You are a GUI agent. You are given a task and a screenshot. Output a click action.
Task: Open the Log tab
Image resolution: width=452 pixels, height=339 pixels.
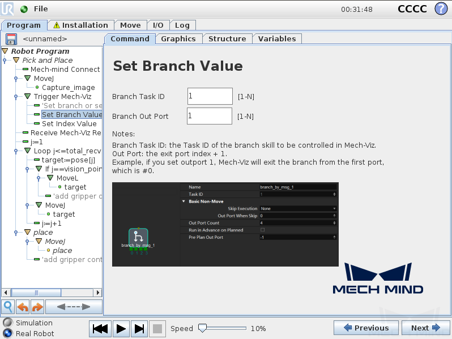point(182,25)
